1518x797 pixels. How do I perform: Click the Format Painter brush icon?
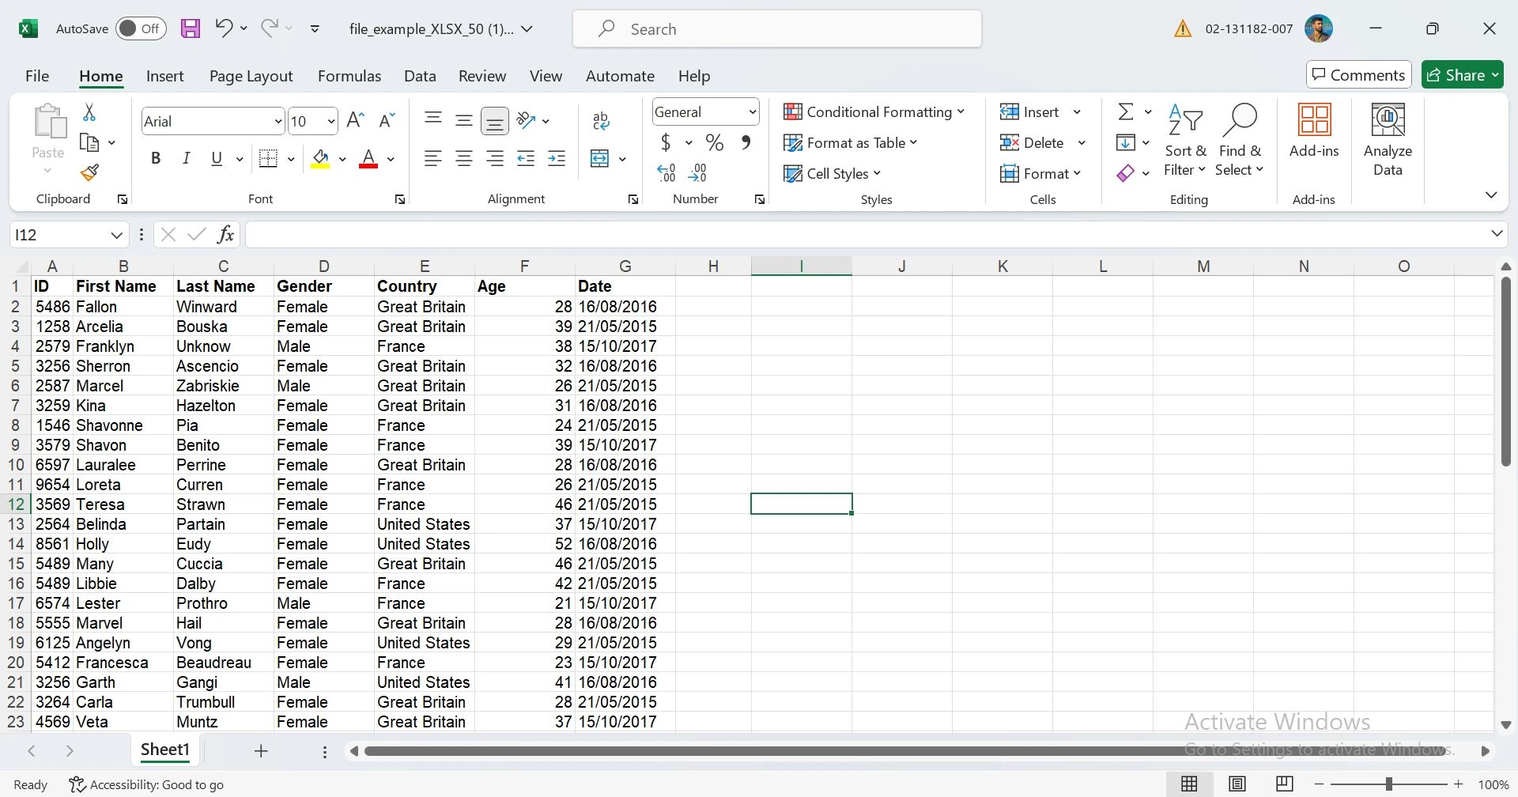click(x=89, y=172)
